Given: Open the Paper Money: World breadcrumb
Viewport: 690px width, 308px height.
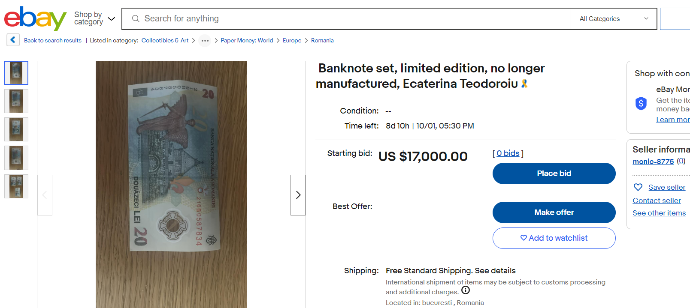Looking at the screenshot, I should (x=247, y=41).
